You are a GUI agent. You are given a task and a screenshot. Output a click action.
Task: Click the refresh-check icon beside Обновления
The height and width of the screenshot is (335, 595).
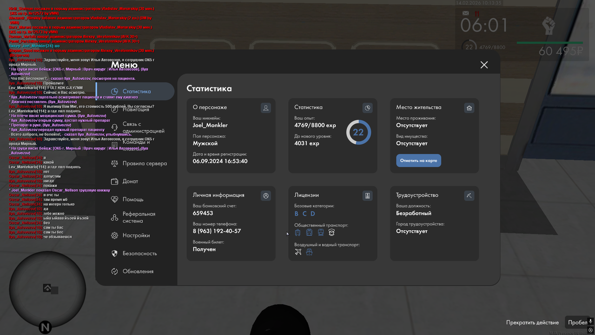(114, 271)
